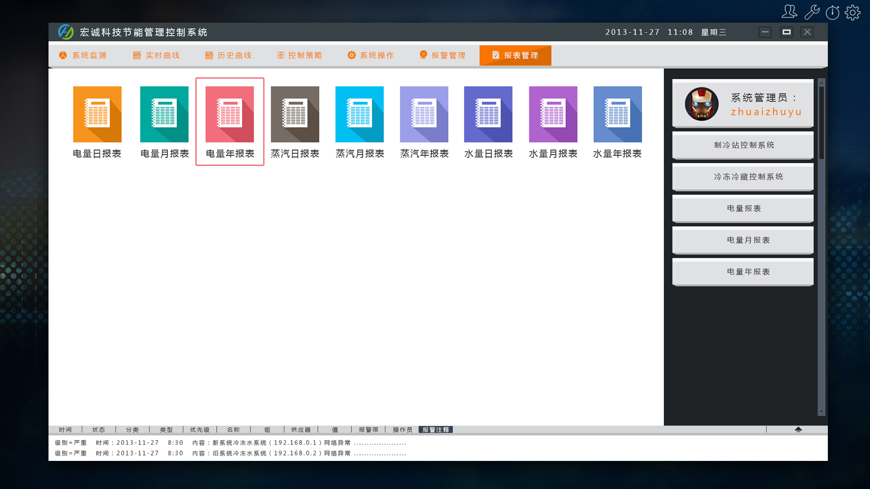Viewport: 870px width, 489px height.
Task: Click the 状态 column header
Action: click(99, 430)
